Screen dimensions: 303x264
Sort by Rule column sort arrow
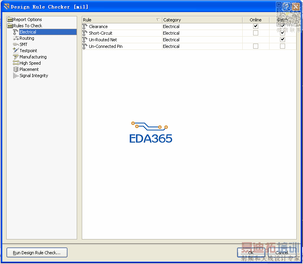pos(158,20)
